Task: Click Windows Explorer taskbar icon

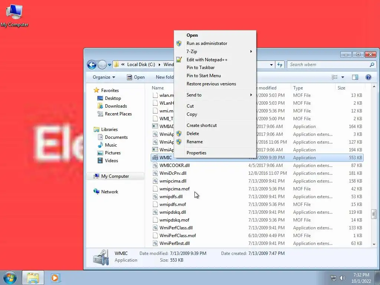Action: (x=33, y=278)
